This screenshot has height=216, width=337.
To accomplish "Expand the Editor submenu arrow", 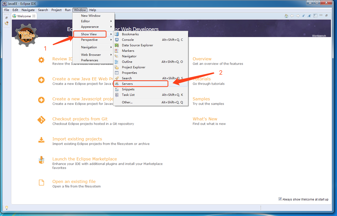I will pyautogui.click(x=111, y=21).
